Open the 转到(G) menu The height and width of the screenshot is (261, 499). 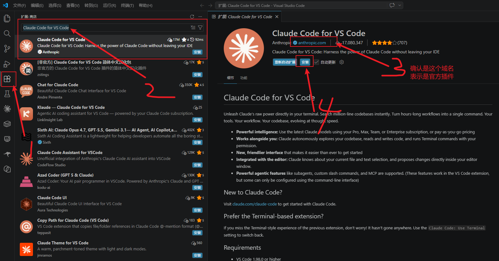(91, 5)
